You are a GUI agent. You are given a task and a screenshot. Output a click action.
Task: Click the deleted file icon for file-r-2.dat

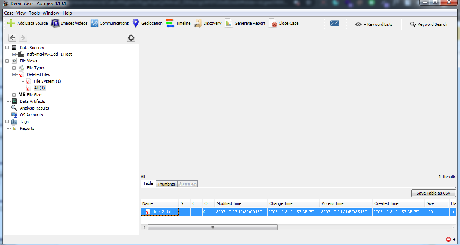coord(148,212)
